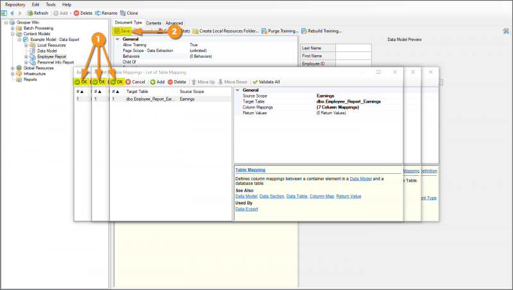The height and width of the screenshot is (290, 513).
Task: Click Cancel in the Table Mappings dialog
Action: 135,82
